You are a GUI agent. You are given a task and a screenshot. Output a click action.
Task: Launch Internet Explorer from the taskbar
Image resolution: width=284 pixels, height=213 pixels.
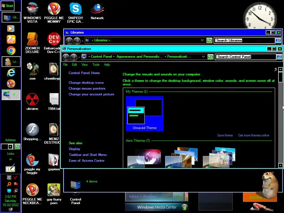pos(11,73)
